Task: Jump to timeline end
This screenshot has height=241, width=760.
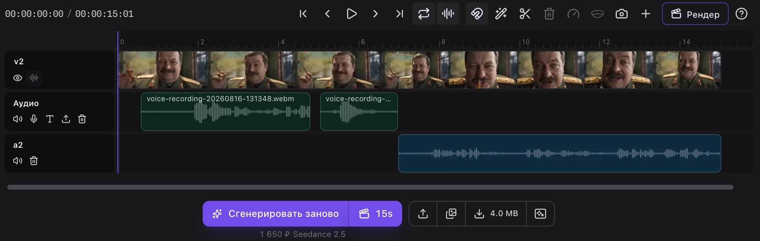Action: click(400, 14)
